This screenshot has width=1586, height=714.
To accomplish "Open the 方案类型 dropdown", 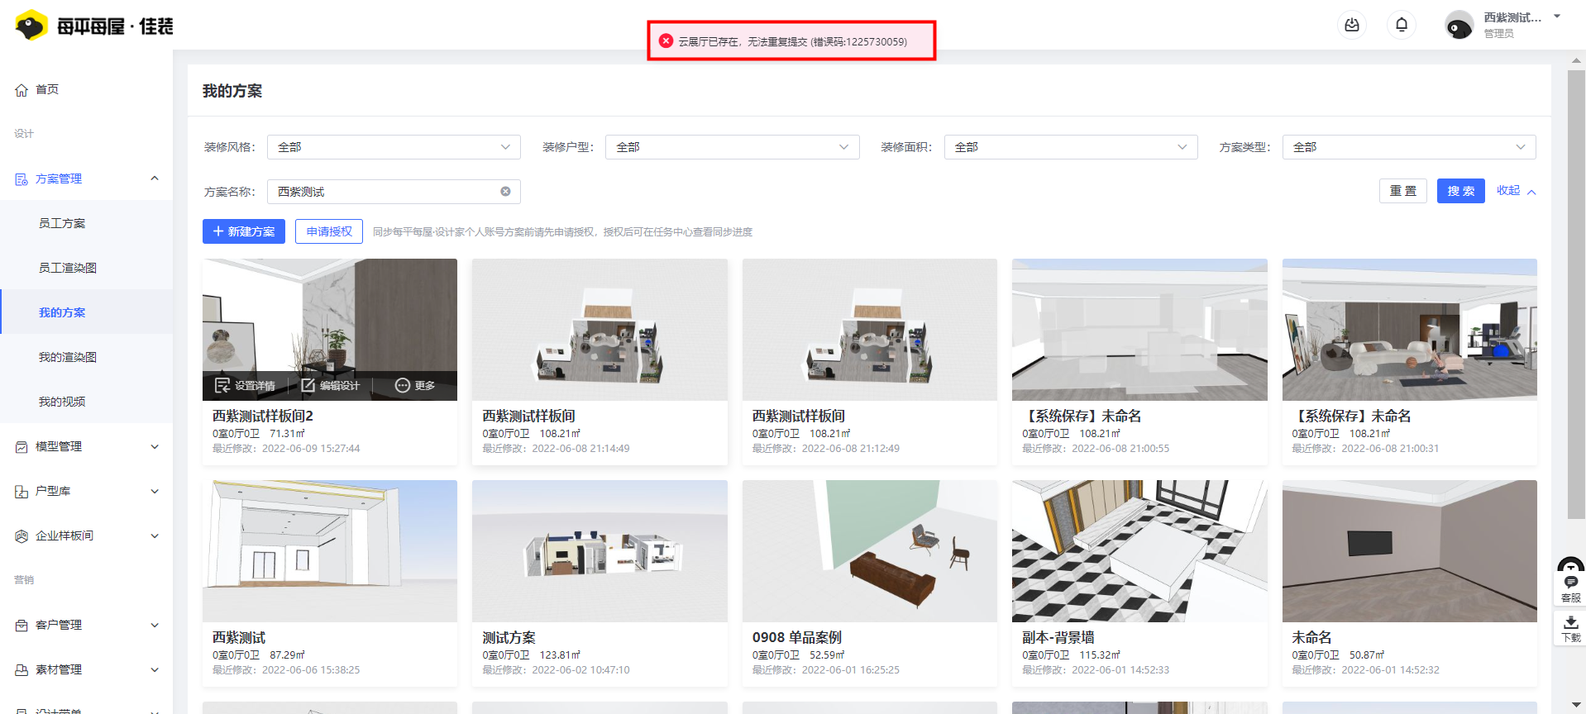I will click(x=1409, y=147).
